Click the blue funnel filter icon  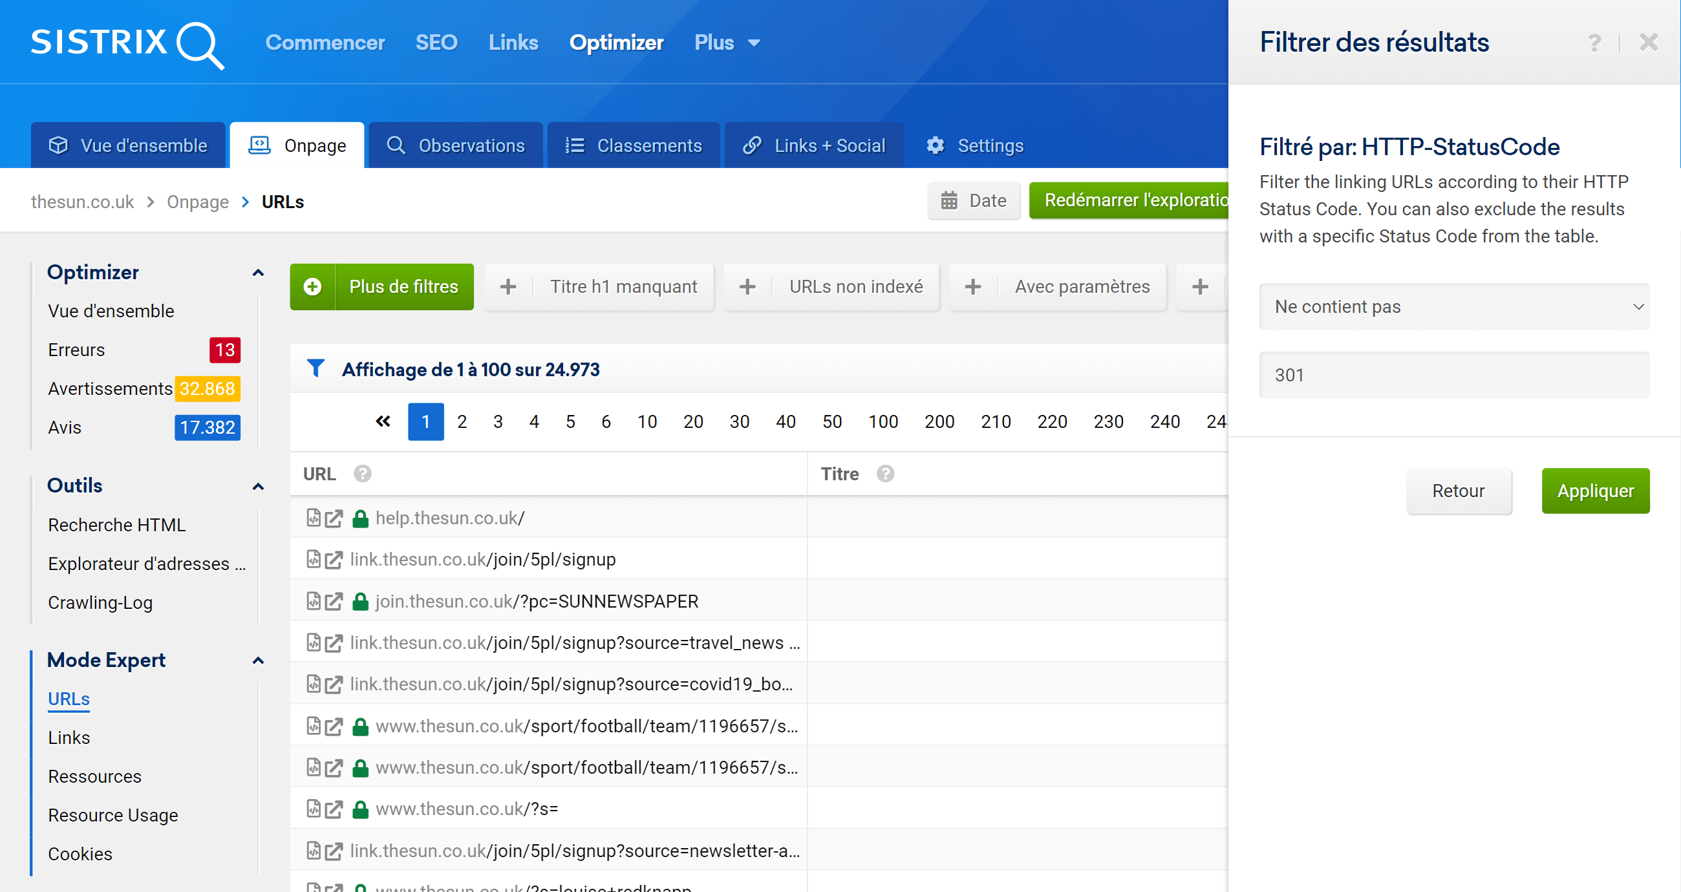click(316, 368)
